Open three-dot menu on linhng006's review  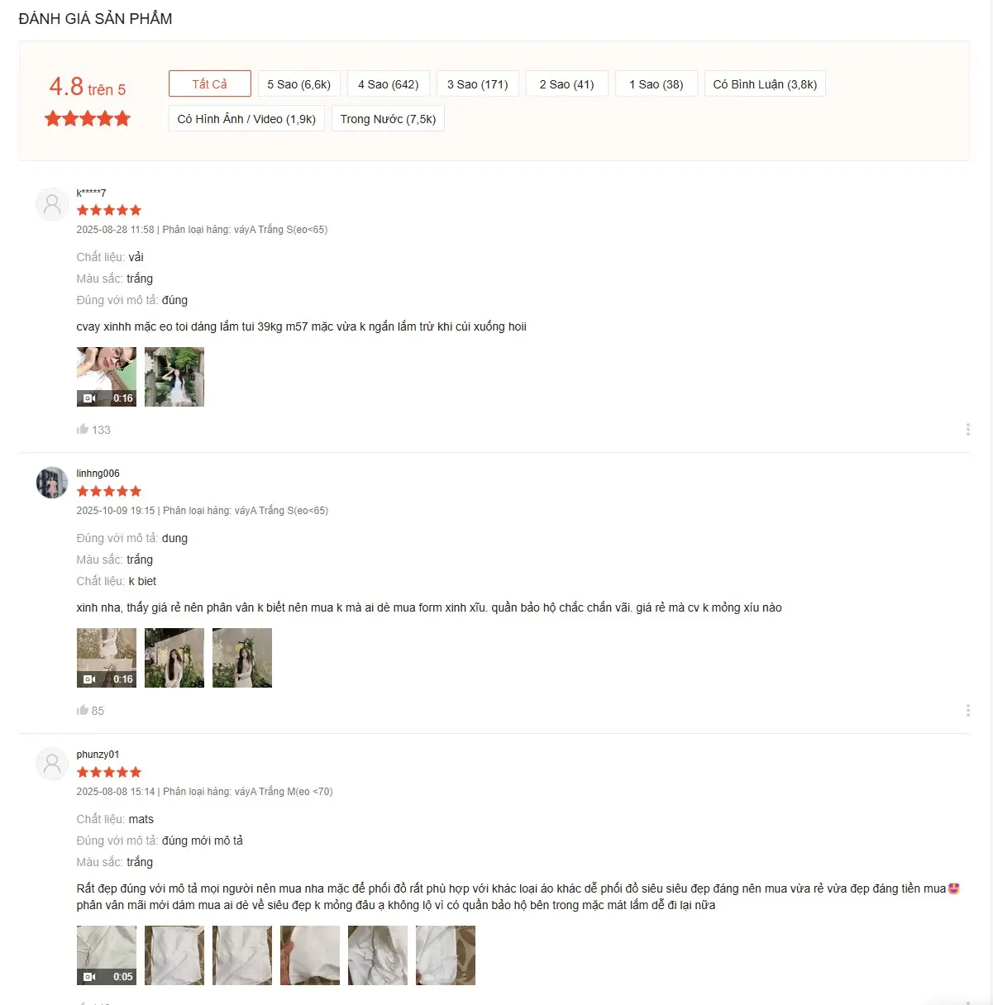pos(967,710)
